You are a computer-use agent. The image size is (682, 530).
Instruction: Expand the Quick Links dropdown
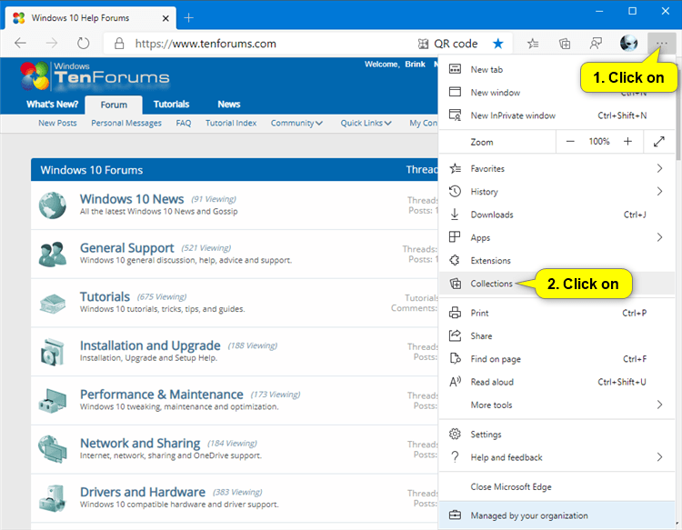pos(366,123)
